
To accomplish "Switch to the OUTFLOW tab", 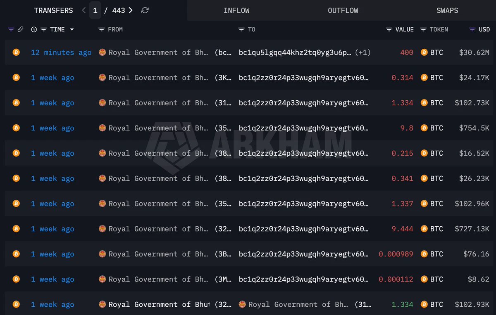I will [343, 10].
